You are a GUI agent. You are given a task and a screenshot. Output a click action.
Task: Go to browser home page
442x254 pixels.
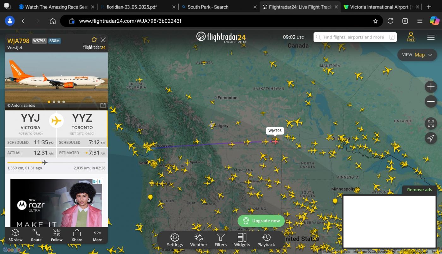(53, 21)
